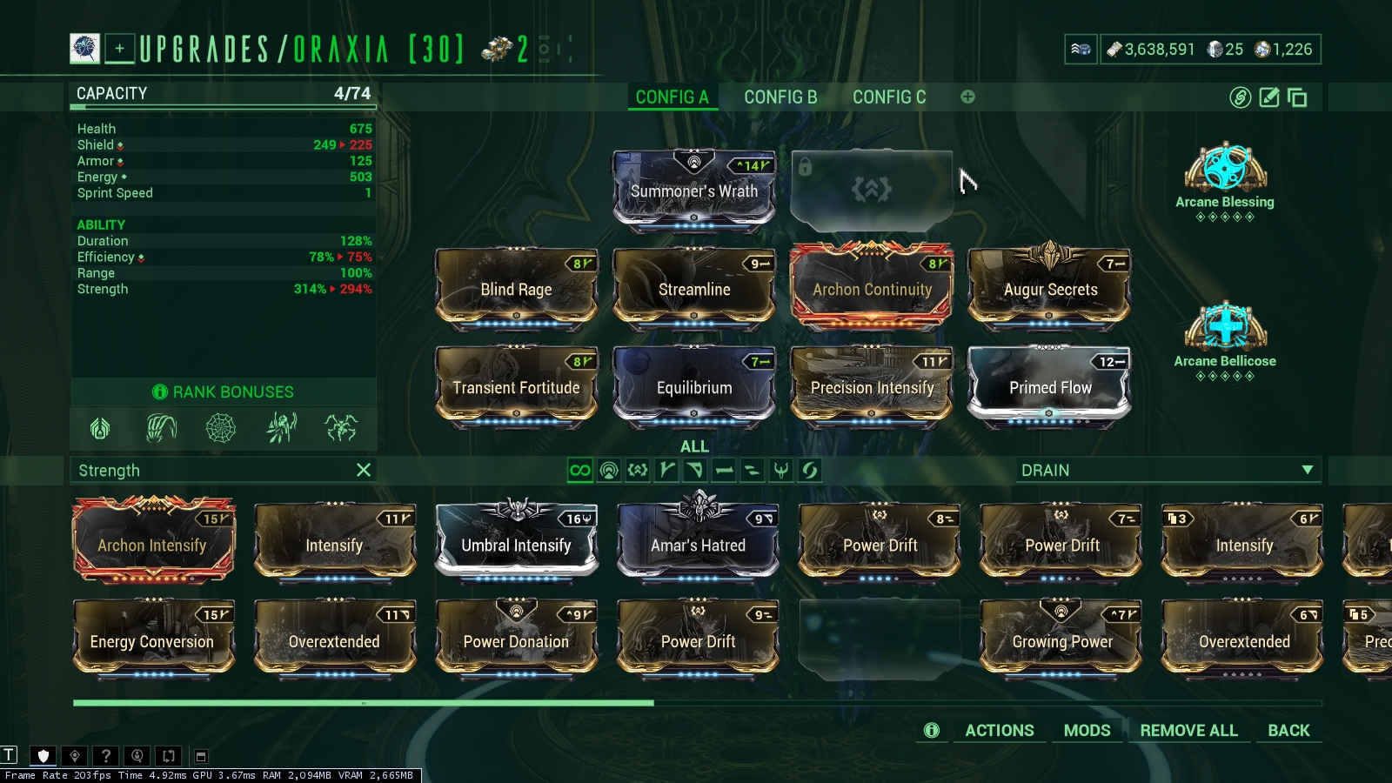Click the copy config icon
This screenshot has height=783, width=1392.
(x=1297, y=97)
